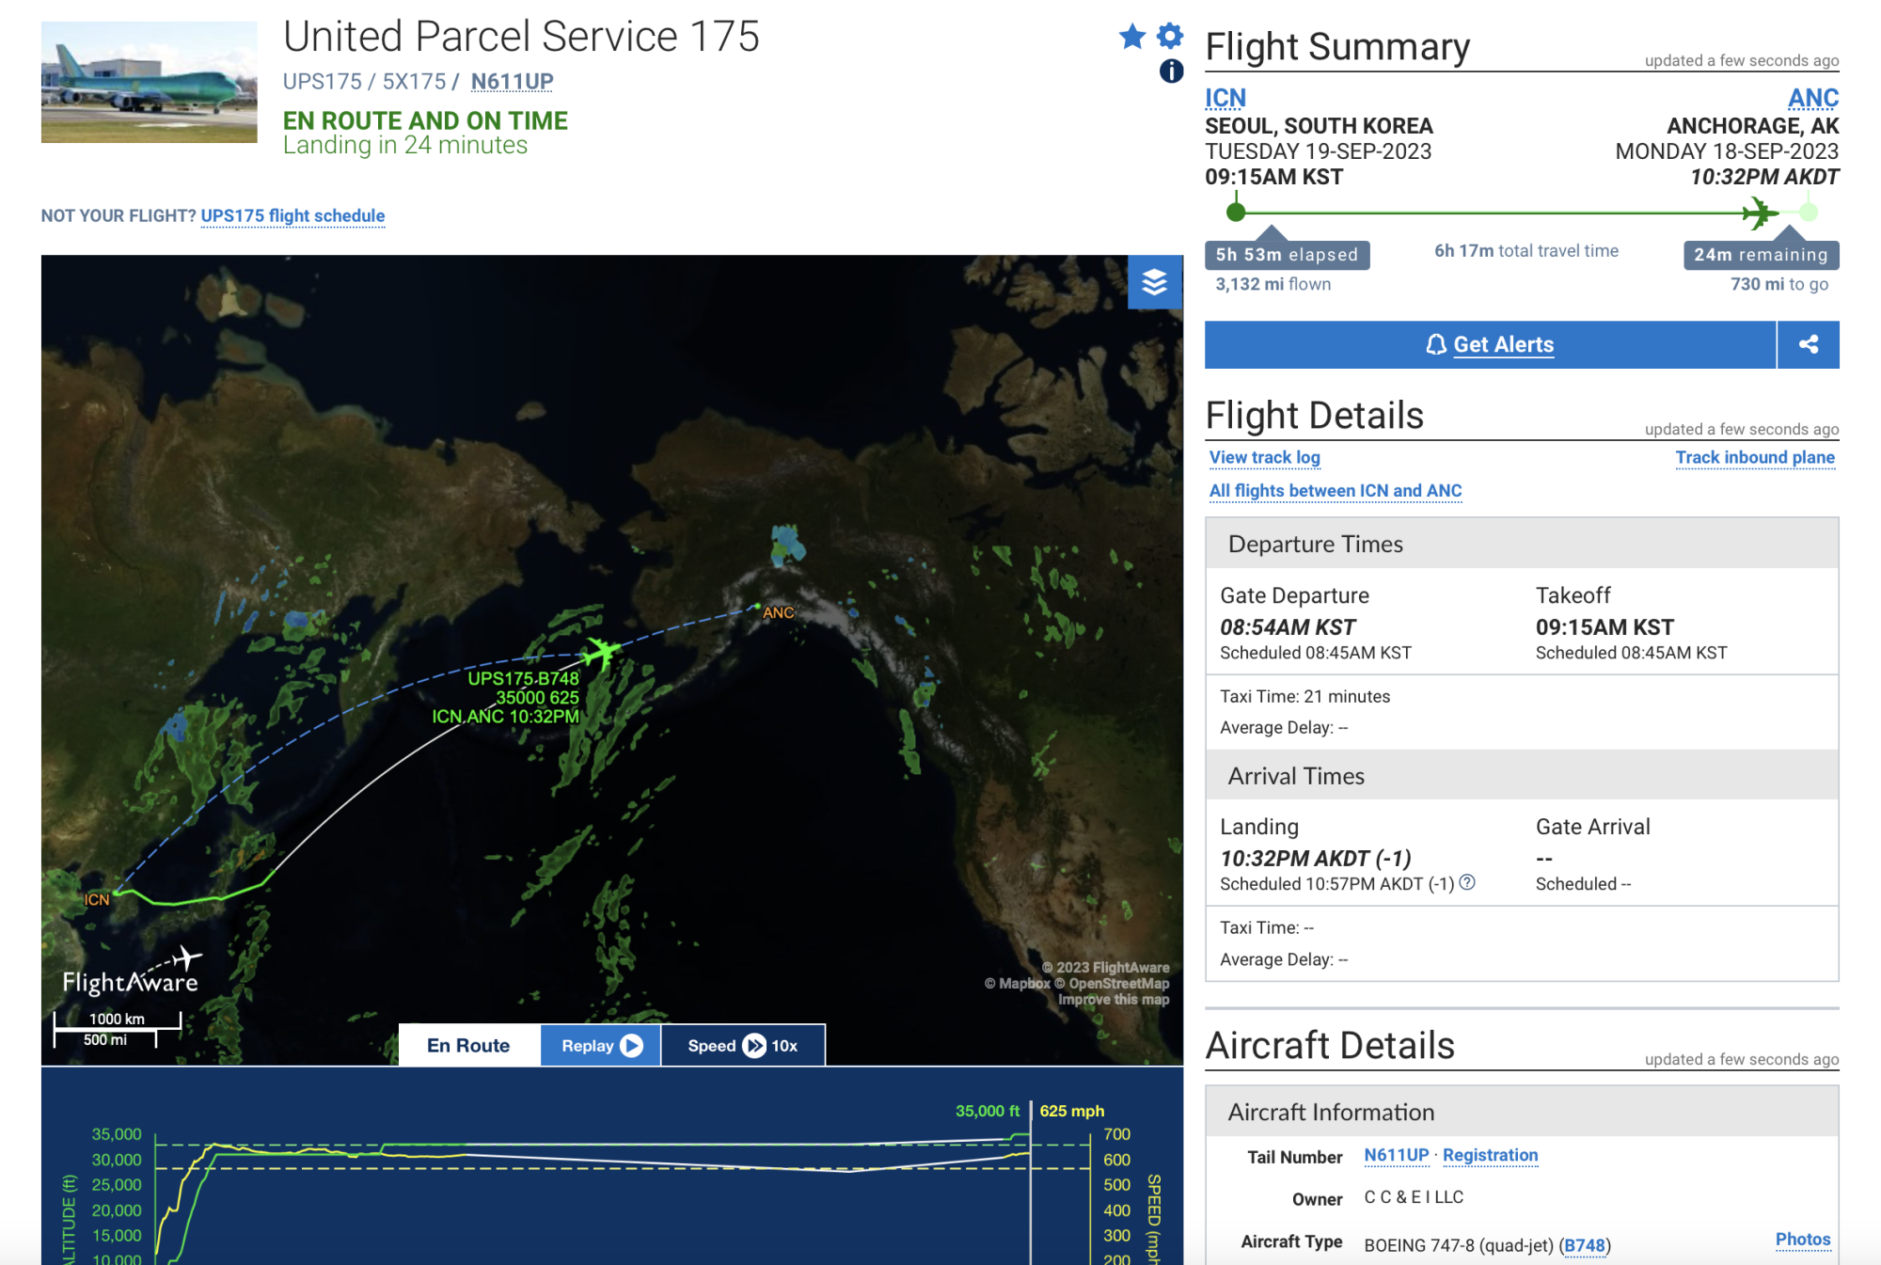Click the 5h 53m elapsed badge
Screen dimensions: 1881x1265
(1287, 255)
